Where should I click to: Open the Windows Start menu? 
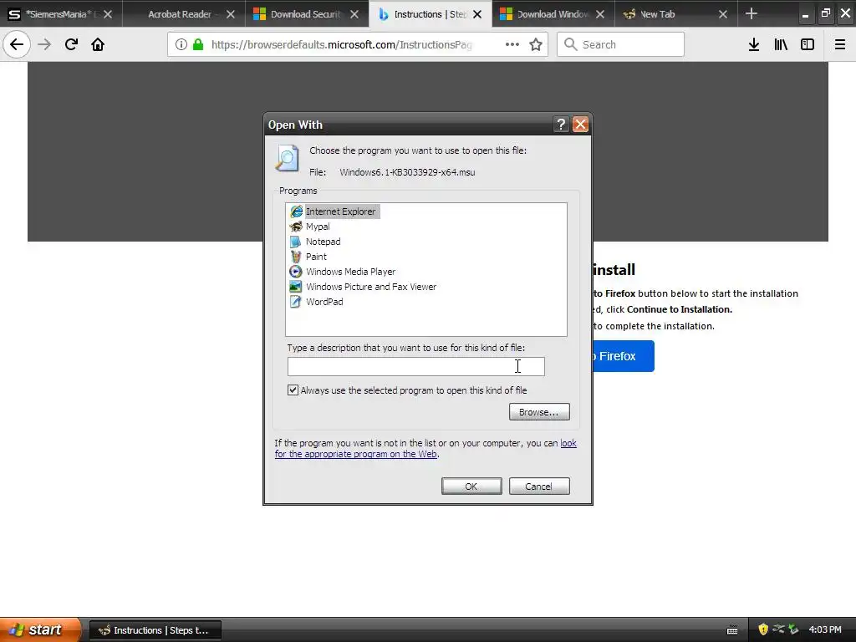pyautogui.click(x=40, y=629)
